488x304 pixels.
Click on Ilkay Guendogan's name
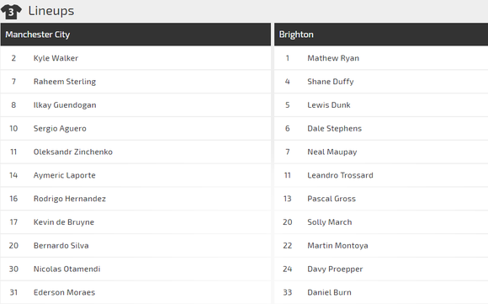pyautogui.click(x=65, y=105)
